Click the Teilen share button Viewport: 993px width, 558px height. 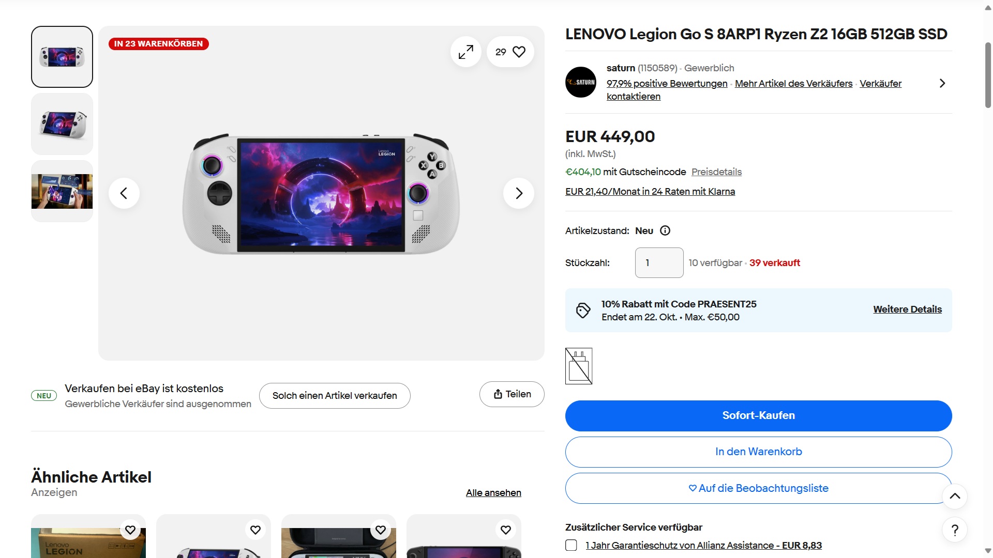coord(511,394)
